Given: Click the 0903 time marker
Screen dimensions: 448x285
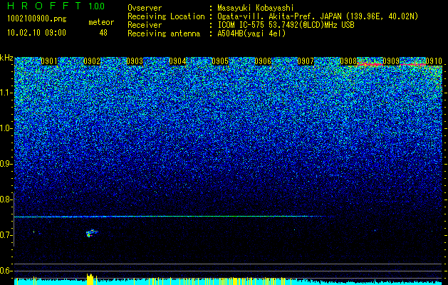Looking at the screenshot, I should click(135, 61).
